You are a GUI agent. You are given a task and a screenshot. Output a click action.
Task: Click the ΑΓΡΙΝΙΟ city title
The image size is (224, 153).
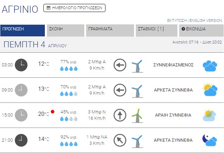coord(20,9)
